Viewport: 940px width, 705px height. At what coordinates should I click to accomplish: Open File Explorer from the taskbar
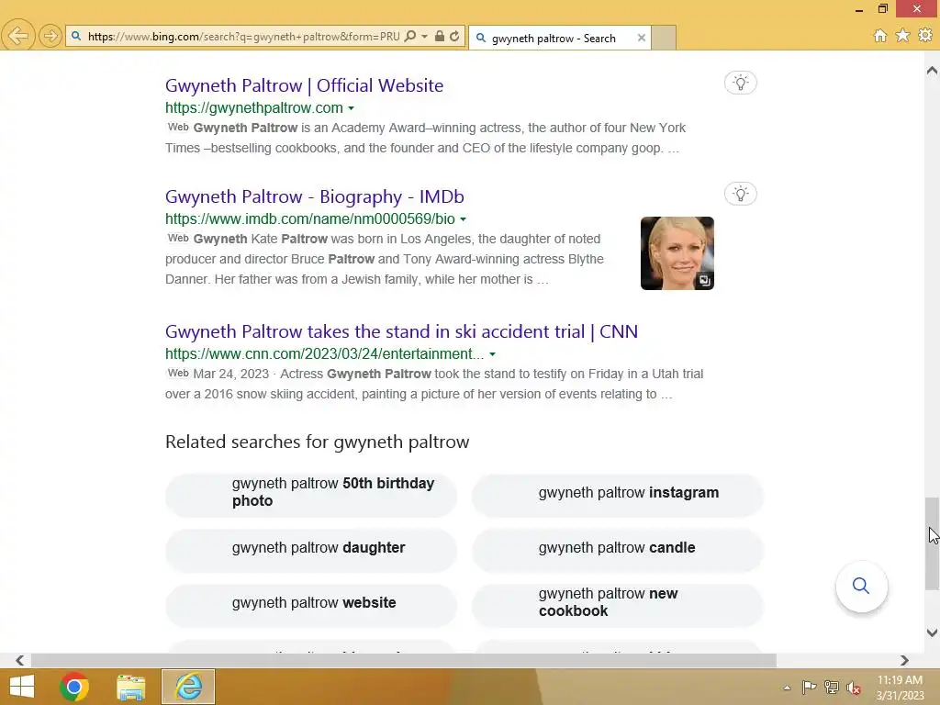point(130,687)
